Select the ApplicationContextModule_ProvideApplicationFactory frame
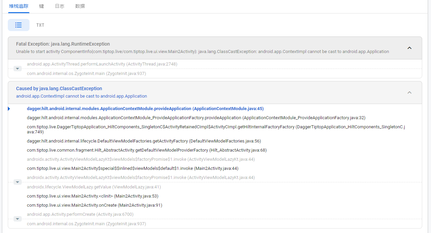The height and width of the screenshot is (233, 431). click(196, 118)
